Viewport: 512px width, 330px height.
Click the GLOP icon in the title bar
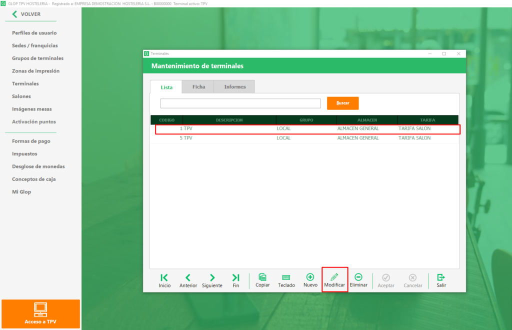(3, 3)
